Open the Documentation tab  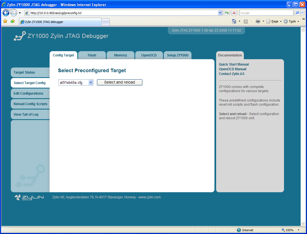[230, 55]
